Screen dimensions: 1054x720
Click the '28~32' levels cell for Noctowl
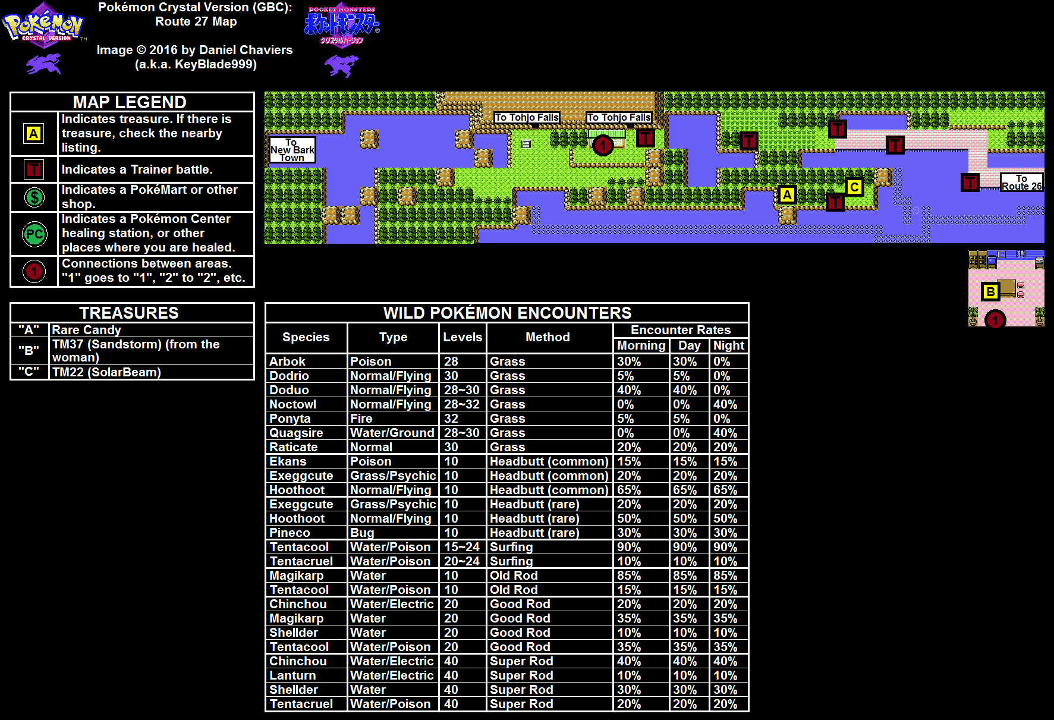pyautogui.click(x=461, y=404)
